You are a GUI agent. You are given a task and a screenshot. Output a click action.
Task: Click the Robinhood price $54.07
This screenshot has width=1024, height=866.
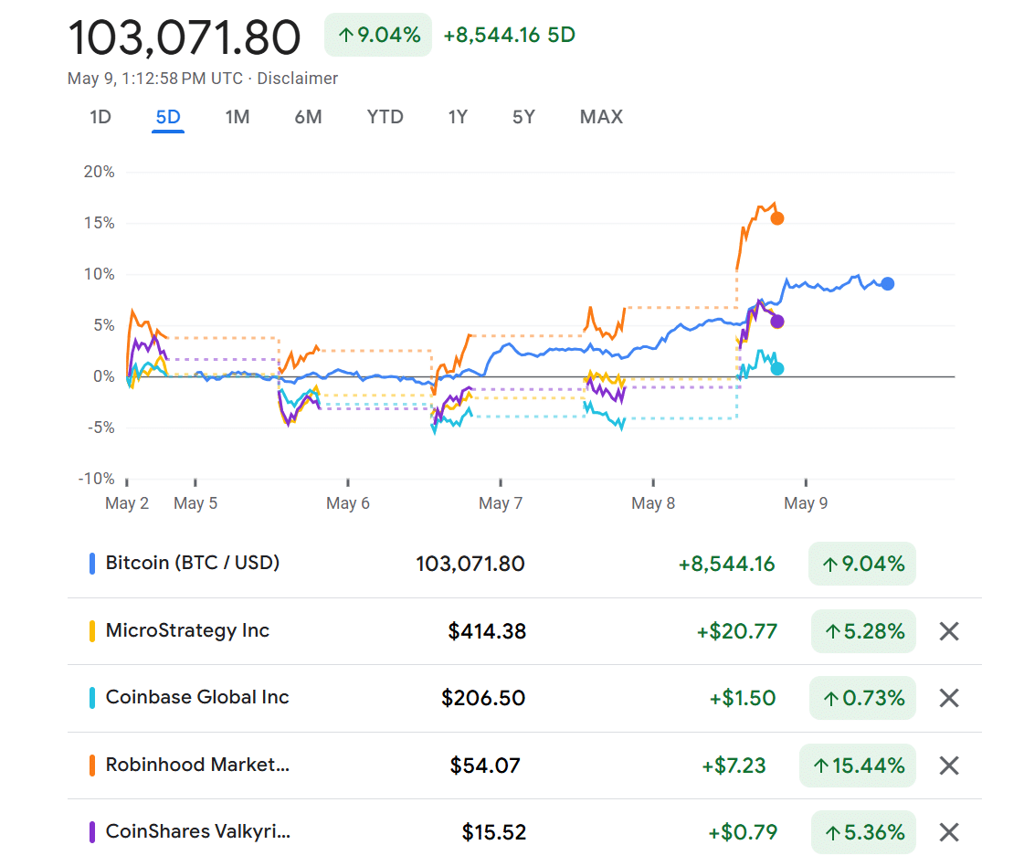[x=485, y=766]
